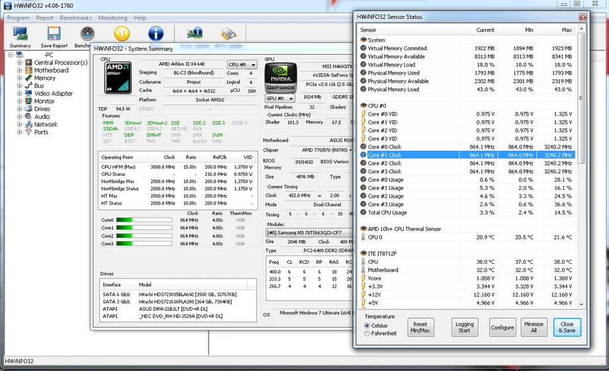Open the CPU #0 selector dropdown

[x=242, y=64]
